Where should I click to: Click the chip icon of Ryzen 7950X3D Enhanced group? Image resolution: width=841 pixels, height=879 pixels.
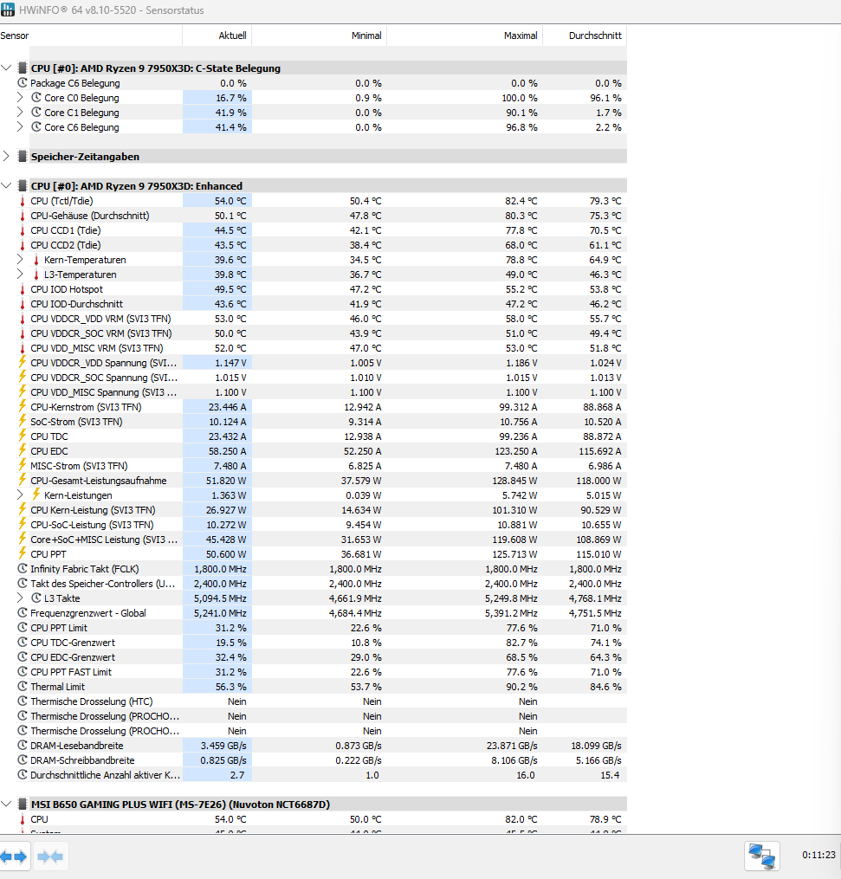[23, 185]
